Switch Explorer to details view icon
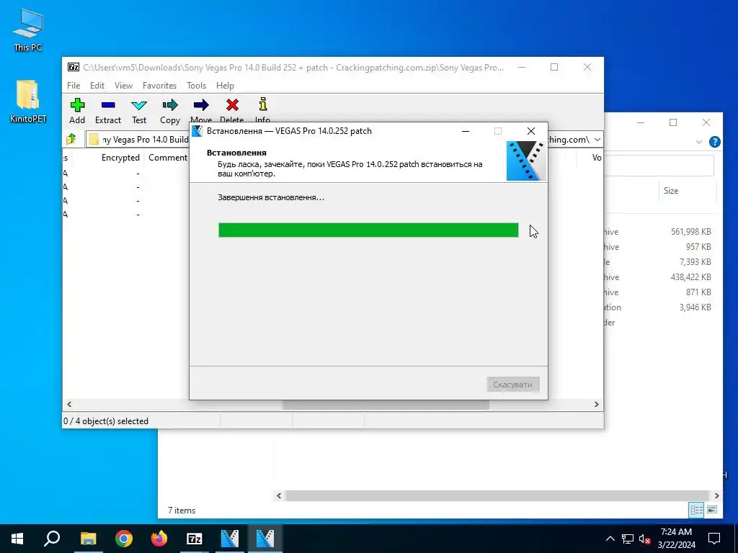The height and width of the screenshot is (553, 738). click(697, 510)
